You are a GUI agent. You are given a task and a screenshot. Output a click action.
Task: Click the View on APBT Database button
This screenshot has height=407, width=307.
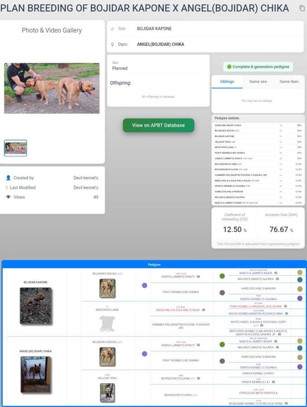[158, 126]
